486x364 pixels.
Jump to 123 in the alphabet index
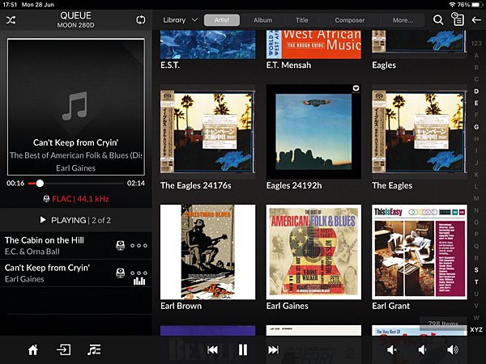pos(476,44)
